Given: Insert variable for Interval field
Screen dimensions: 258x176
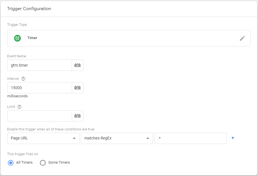Looking at the screenshot, I should tap(77, 88).
